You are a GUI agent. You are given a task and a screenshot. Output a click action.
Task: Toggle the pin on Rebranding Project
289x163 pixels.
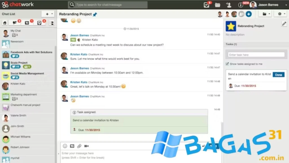pyautogui.click(x=95, y=14)
